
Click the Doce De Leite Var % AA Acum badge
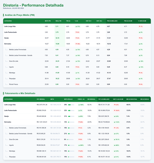116,140
